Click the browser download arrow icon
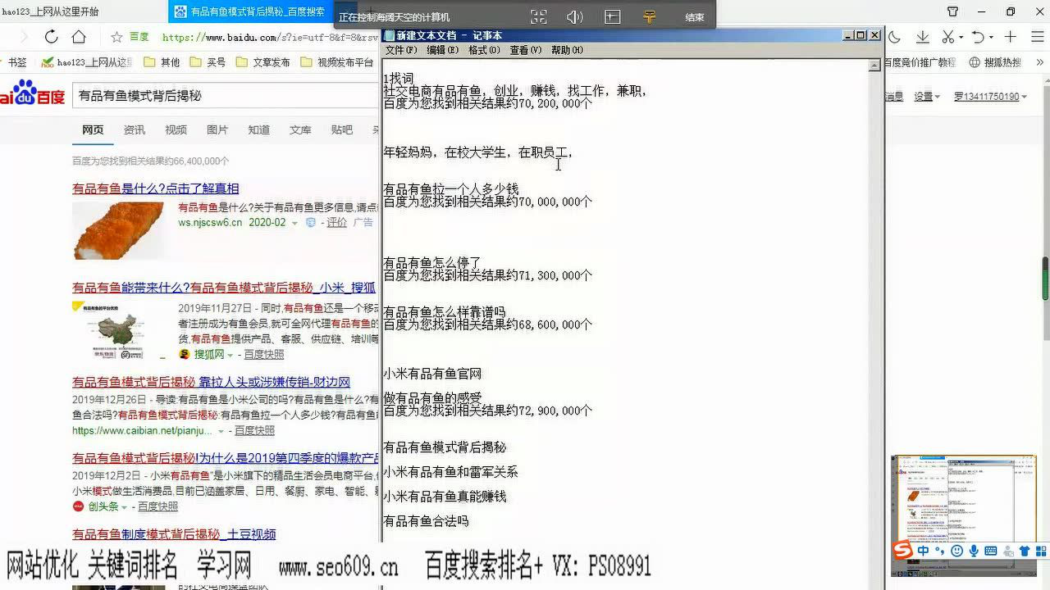This screenshot has width=1050, height=590. click(x=923, y=37)
